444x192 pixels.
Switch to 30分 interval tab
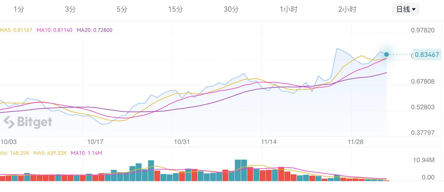tap(231, 9)
